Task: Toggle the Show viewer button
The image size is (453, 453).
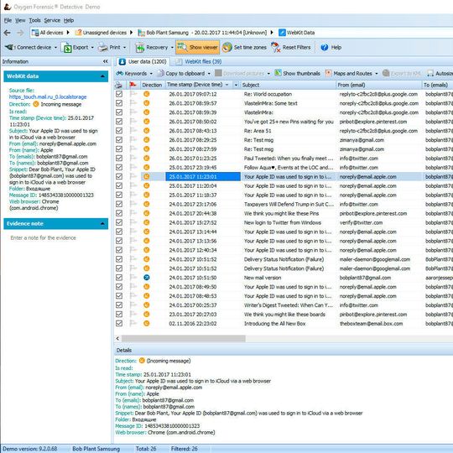Action: click(x=198, y=47)
